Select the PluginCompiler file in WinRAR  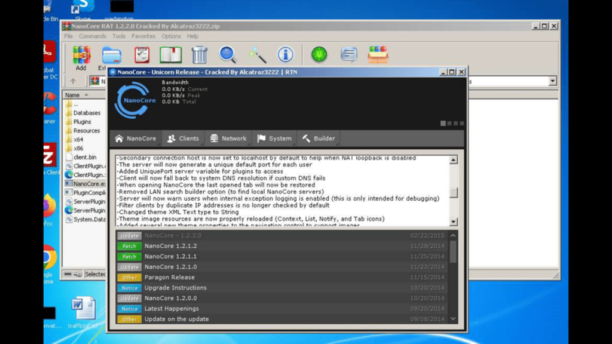[84, 193]
